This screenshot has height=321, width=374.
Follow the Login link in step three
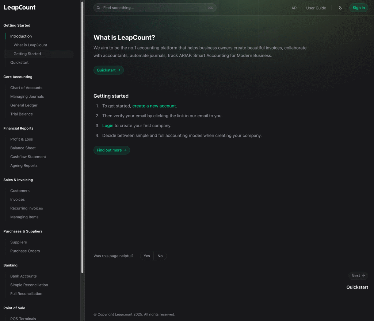click(108, 126)
